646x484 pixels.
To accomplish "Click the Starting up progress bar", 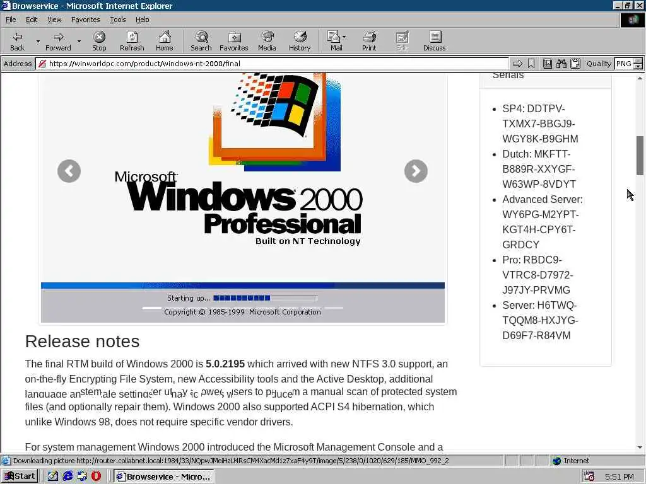I will (x=266, y=298).
